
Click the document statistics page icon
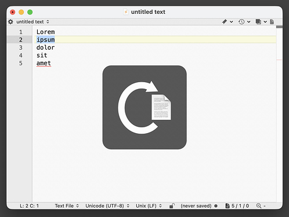[227, 206]
